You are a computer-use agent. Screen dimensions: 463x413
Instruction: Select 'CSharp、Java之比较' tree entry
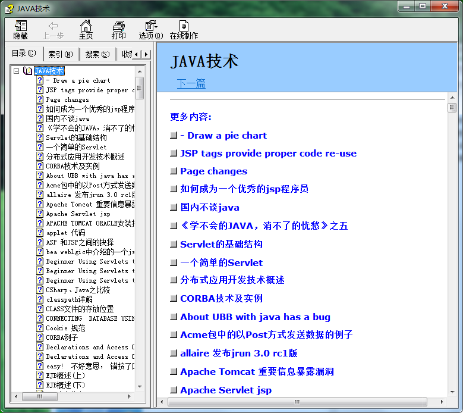[78, 290]
